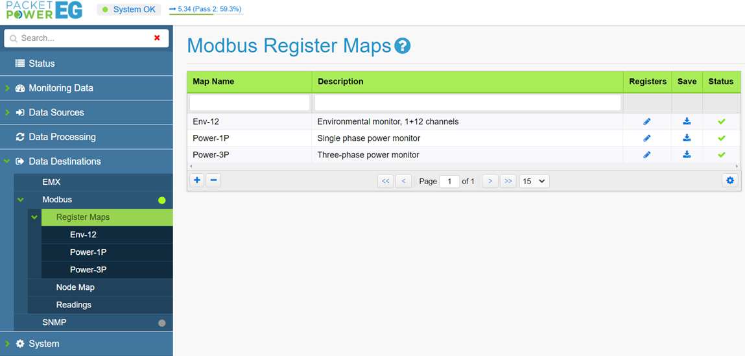Image resolution: width=745 pixels, height=356 pixels.
Task: Select Node Map in the sidebar
Action: pyautogui.click(x=75, y=287)
